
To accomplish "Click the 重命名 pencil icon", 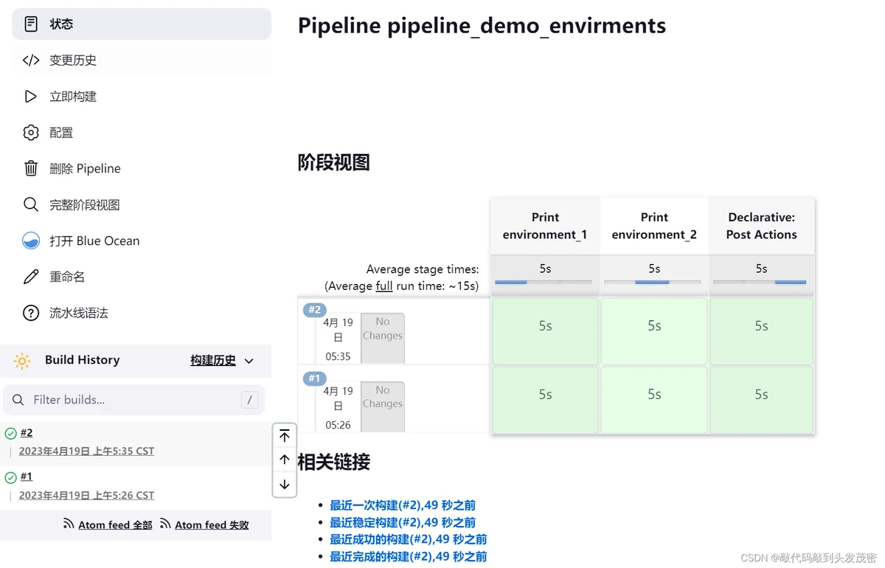I will (x=31, y=277).
